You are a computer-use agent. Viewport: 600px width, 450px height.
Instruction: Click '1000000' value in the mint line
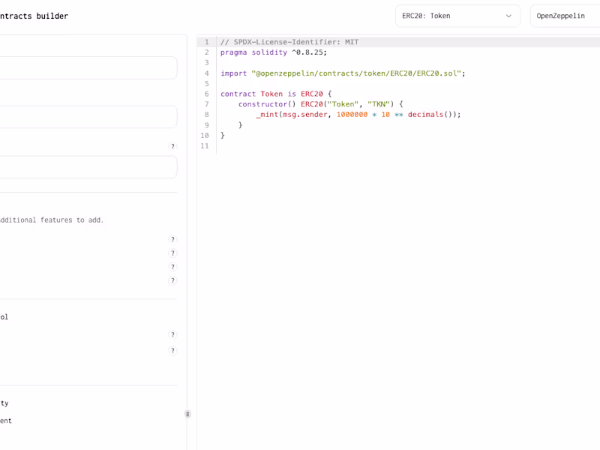pyautogui.click(x=352, y=115)
